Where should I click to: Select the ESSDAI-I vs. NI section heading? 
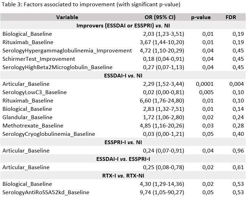click(123, 75)
